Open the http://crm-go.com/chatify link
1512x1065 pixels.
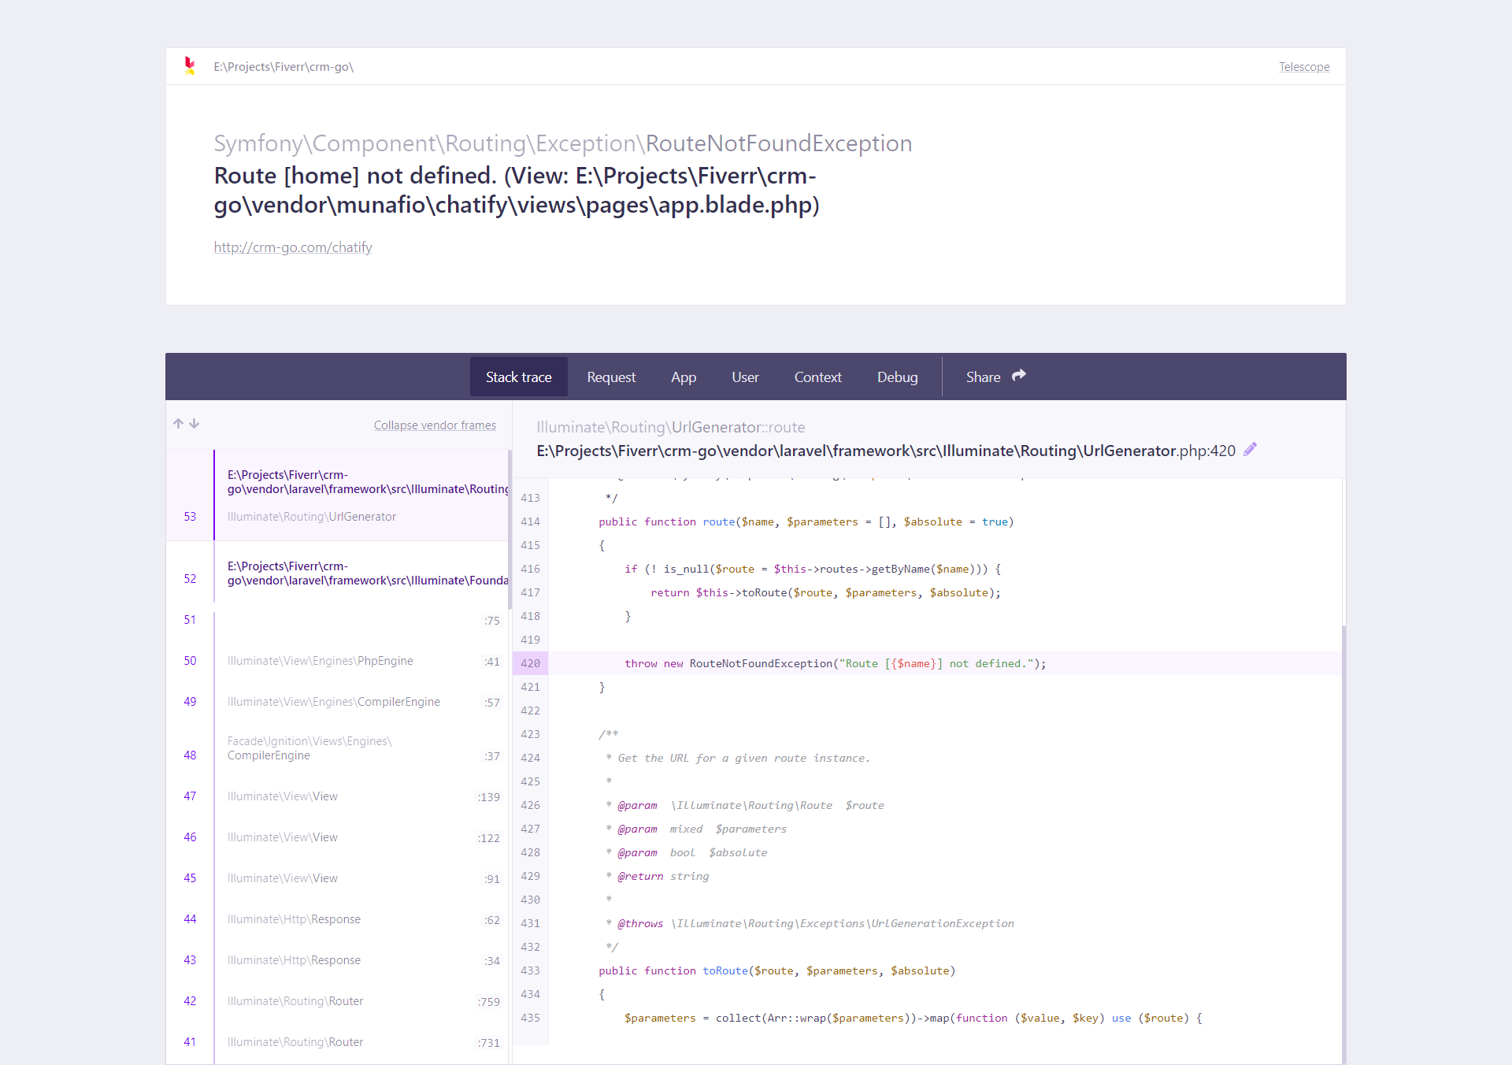tap(292, 247)
